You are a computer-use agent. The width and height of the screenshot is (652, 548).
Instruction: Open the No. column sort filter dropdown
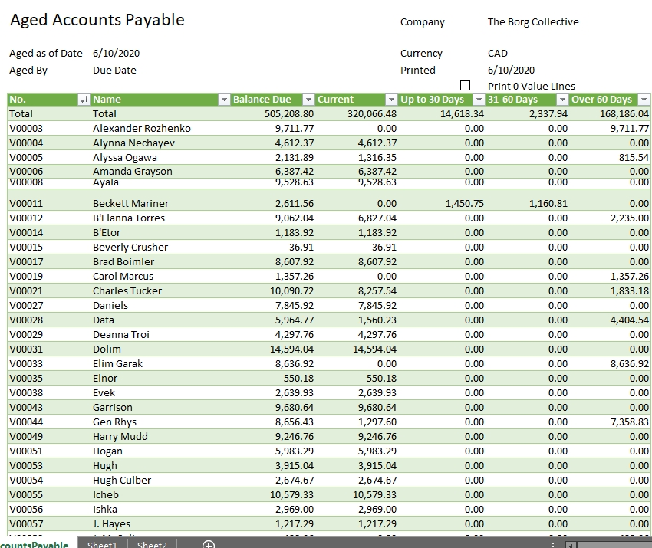click(84, 100)
